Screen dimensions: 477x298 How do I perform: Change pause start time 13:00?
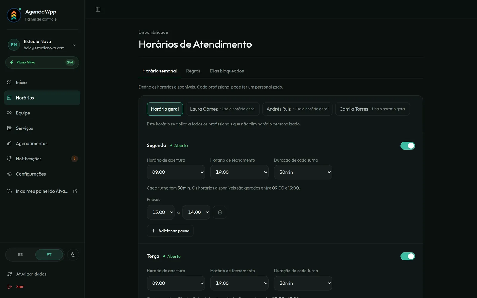(x=161, y=212)
